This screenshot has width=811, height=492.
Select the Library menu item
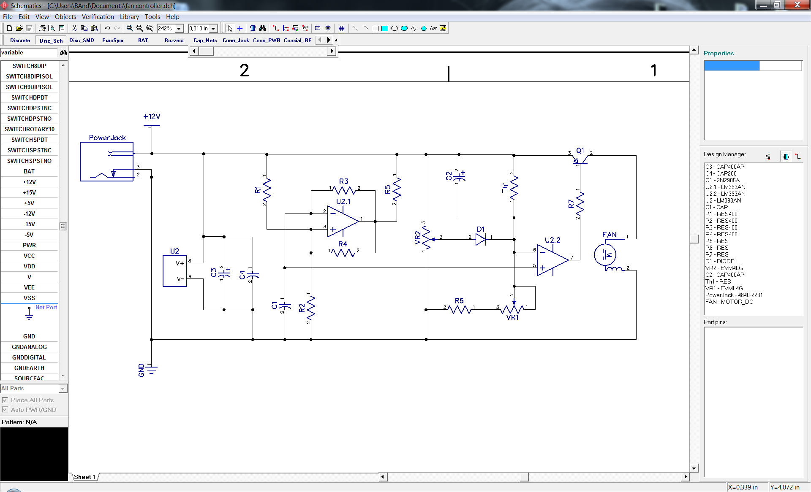[x=128, y=16]
